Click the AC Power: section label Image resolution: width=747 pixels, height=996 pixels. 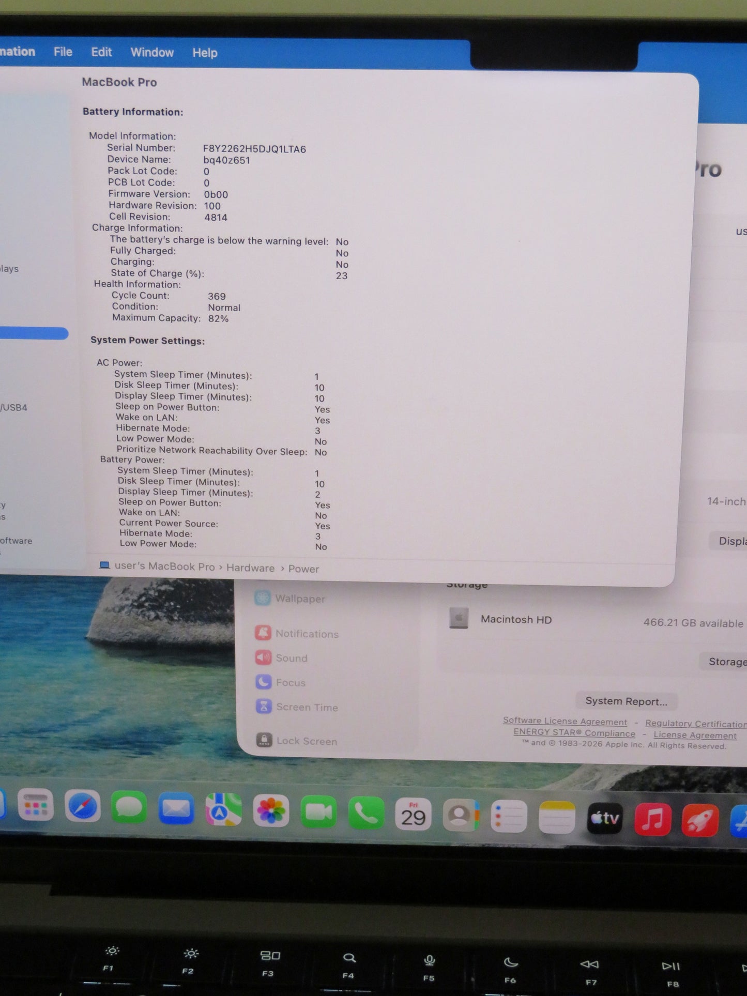pyautogui.click(x=119, y=362)
